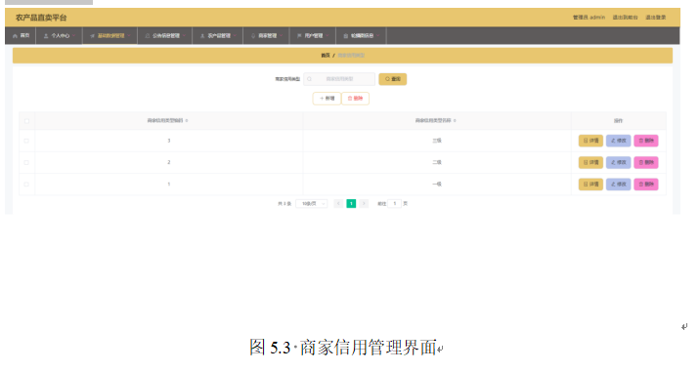Check the checkbox for row numbered 3
The height and width of the screenshot is (372, 700).
tap(26, 141)
